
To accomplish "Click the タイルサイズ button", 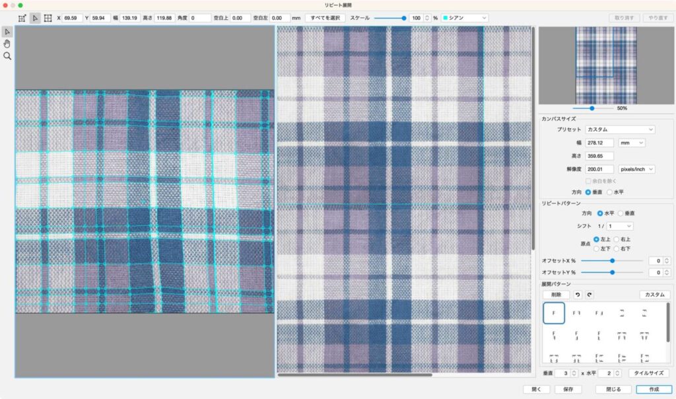I will (x=648, y=373).
